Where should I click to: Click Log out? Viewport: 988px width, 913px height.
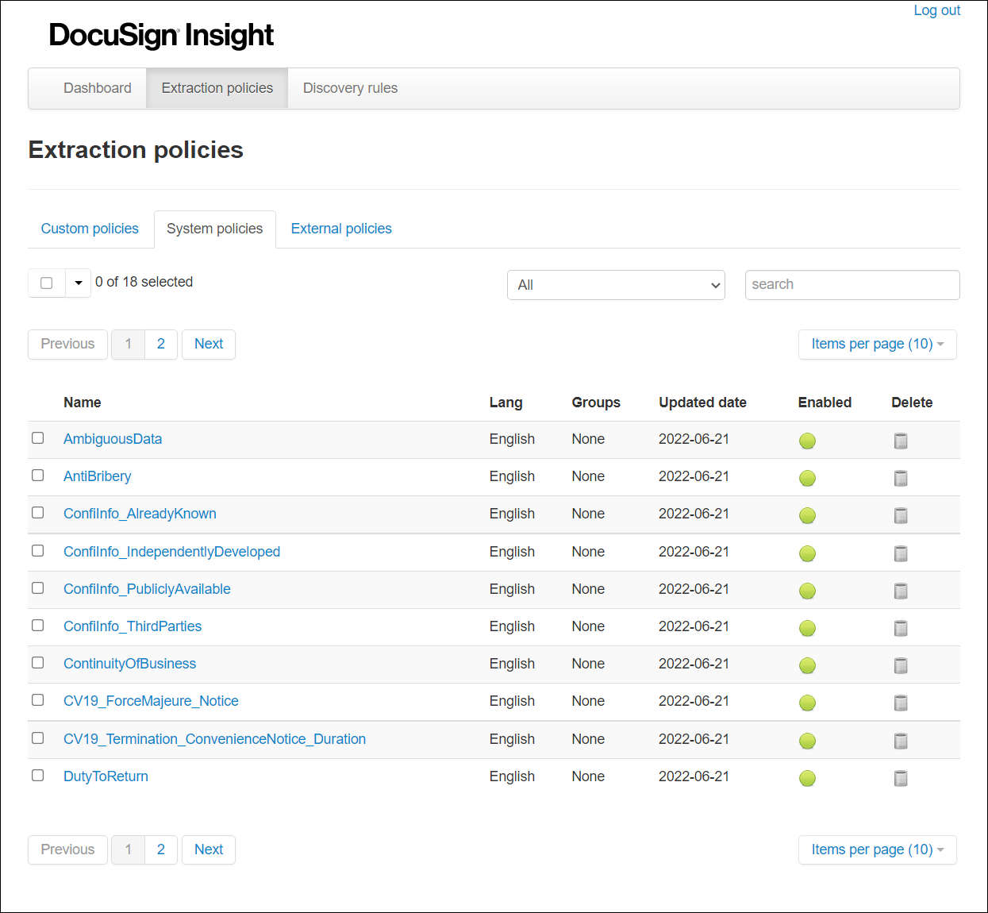click(936, 10)
